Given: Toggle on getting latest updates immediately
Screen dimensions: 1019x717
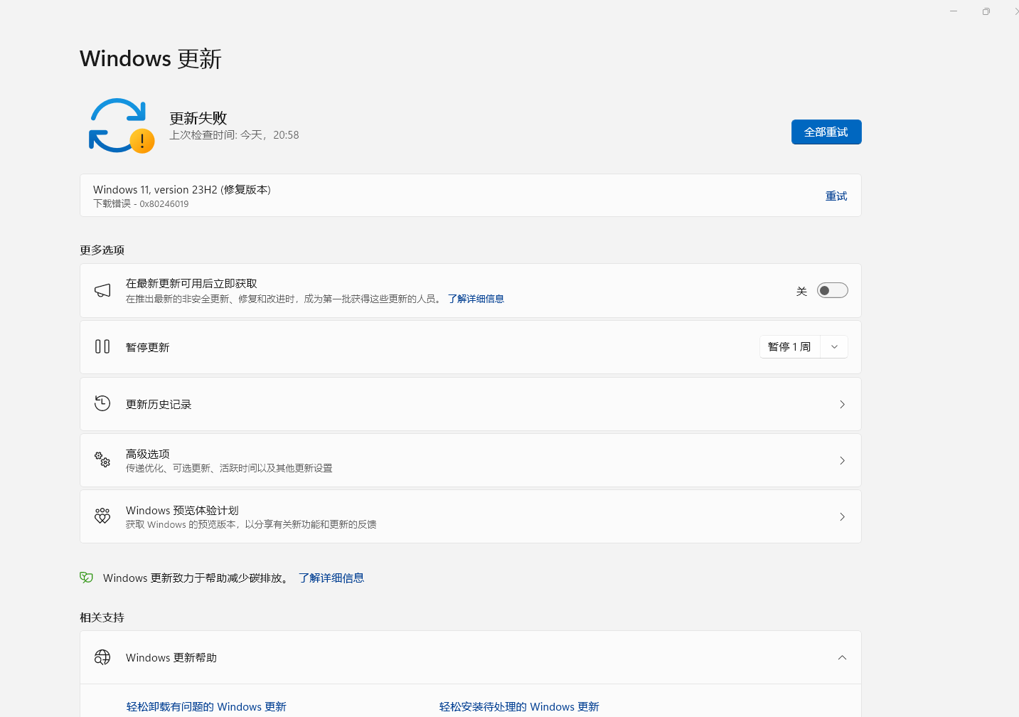Looking at the screenshot, I should tap(832, 290).
